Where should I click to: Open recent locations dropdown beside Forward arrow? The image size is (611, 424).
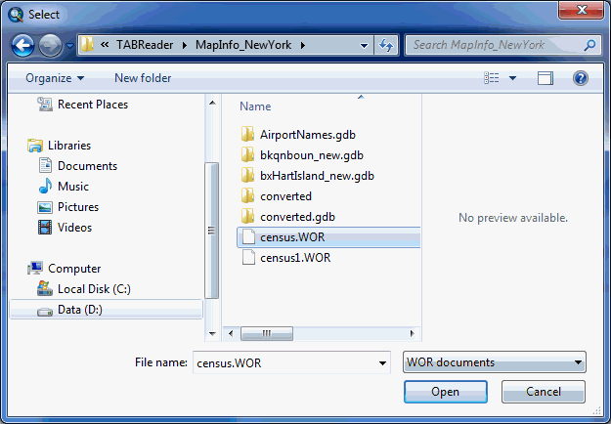69,46
